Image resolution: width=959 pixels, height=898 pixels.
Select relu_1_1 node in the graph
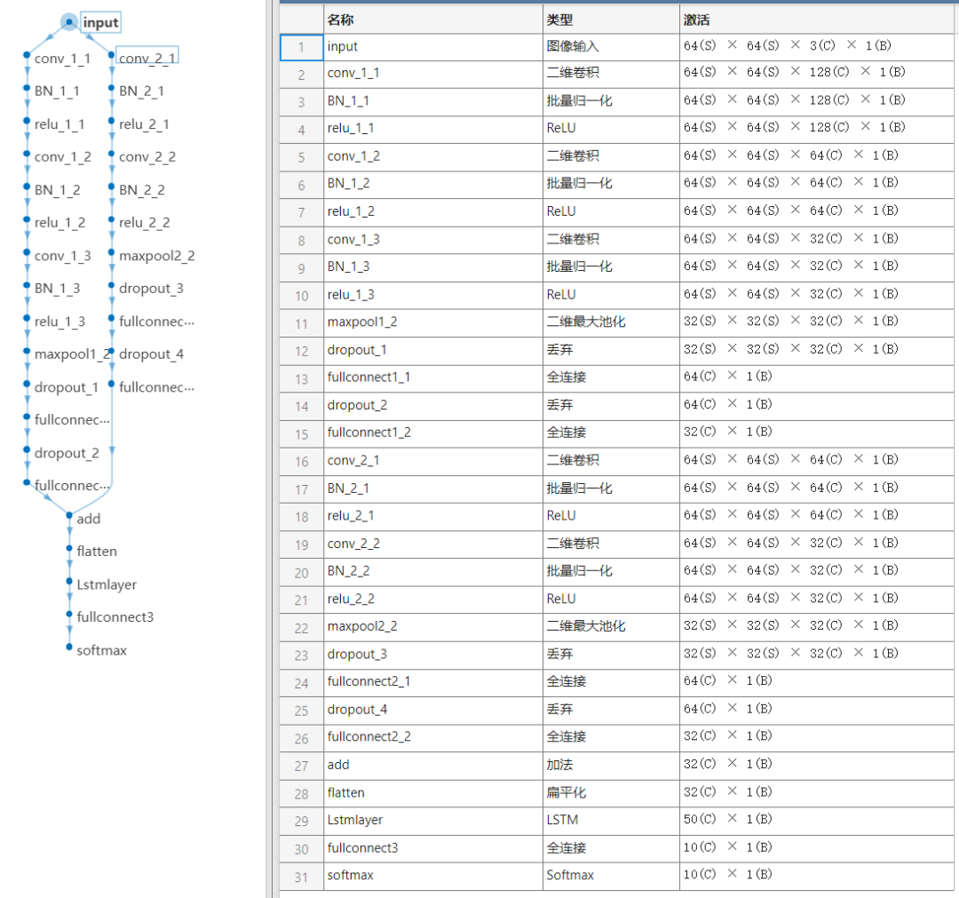click(x=59, y=124)
